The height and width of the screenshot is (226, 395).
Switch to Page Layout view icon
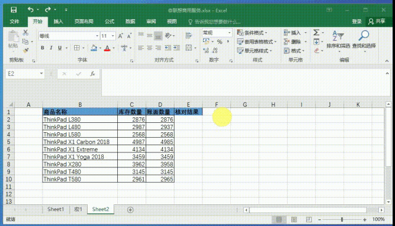(x=294, y=219)
